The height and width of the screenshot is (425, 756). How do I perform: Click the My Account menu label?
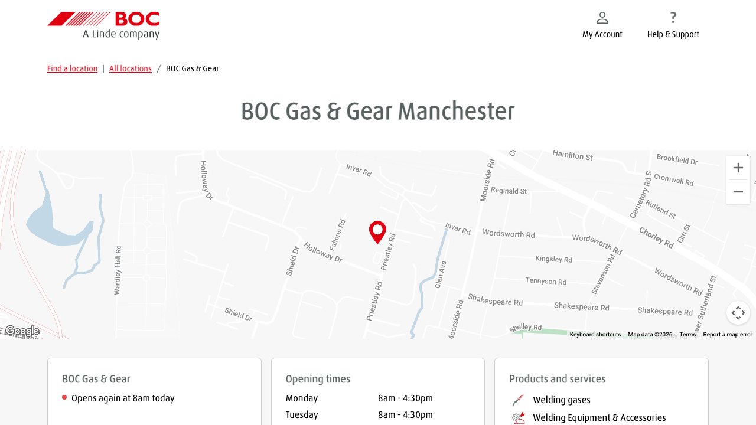coord(602,34)
